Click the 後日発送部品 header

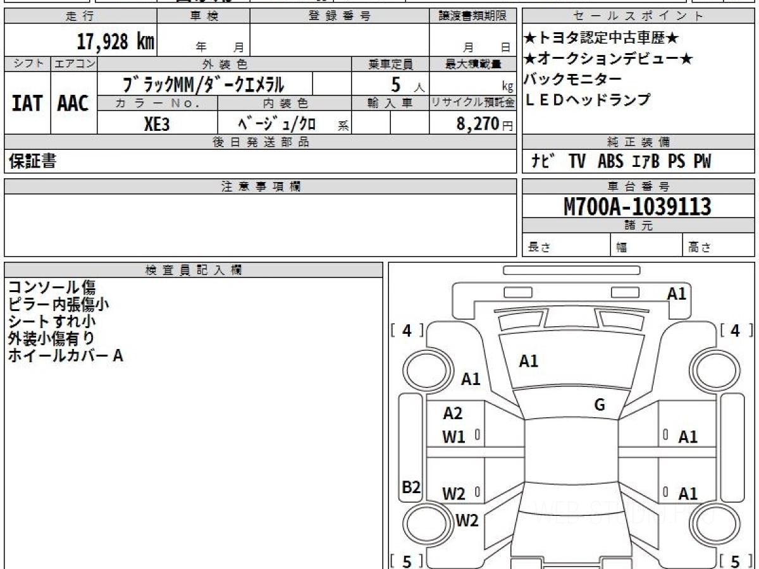[260, 142]
